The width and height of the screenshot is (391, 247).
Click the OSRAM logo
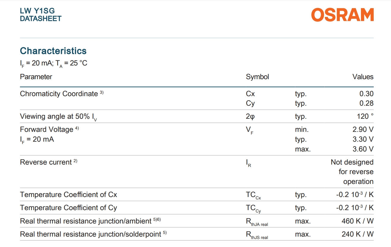pos(343,15)
